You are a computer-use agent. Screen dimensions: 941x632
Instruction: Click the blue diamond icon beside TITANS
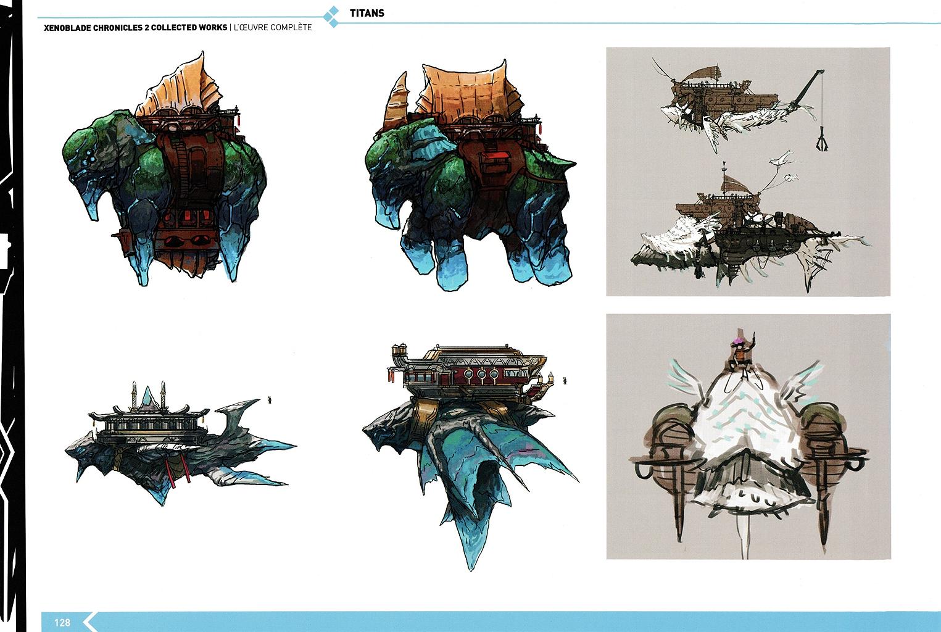tap(332, 17)
